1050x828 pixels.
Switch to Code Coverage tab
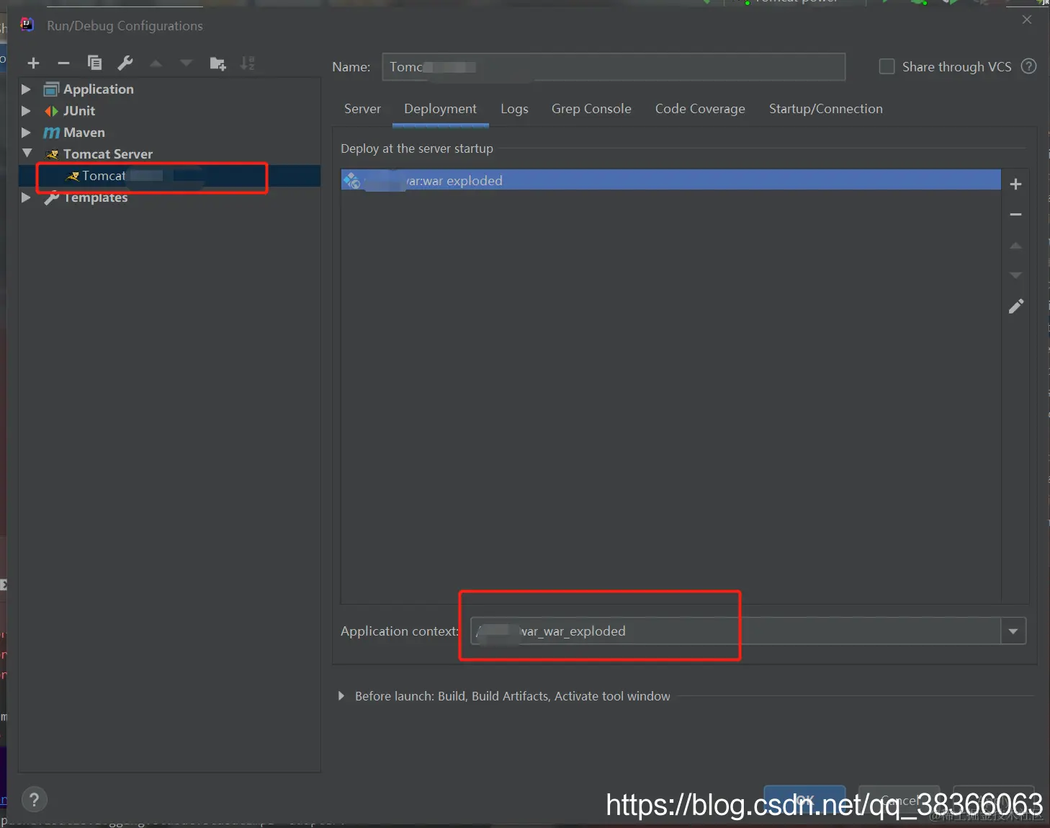coord(700,109)
